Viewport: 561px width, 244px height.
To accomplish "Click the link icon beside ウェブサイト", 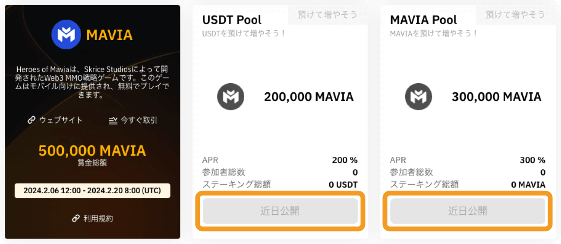I will 32,120.
